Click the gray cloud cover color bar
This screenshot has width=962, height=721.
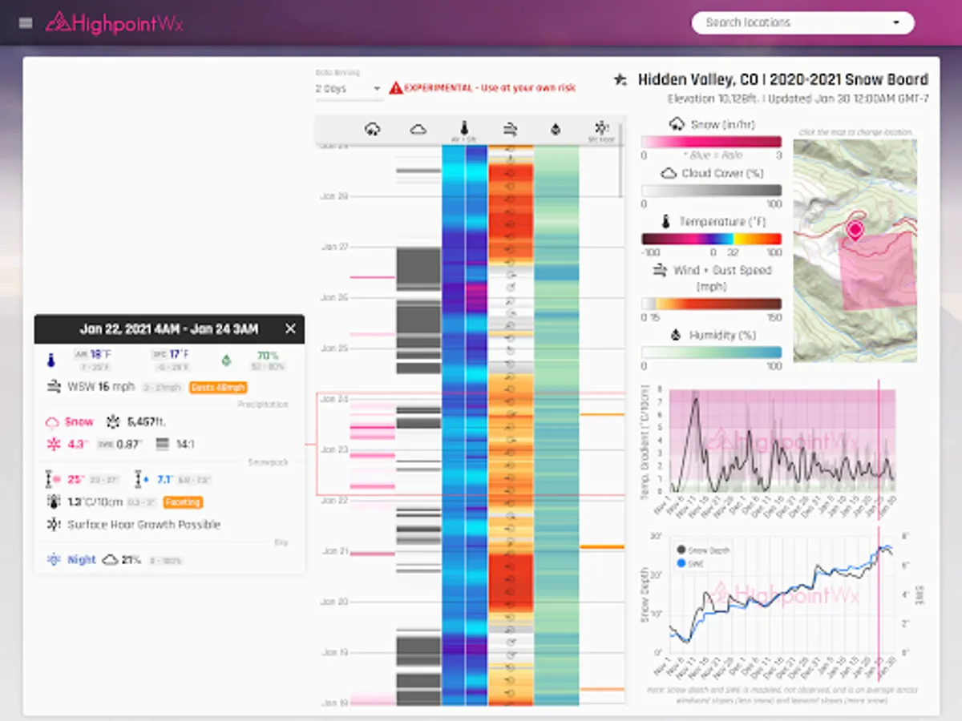coord(712,191)
